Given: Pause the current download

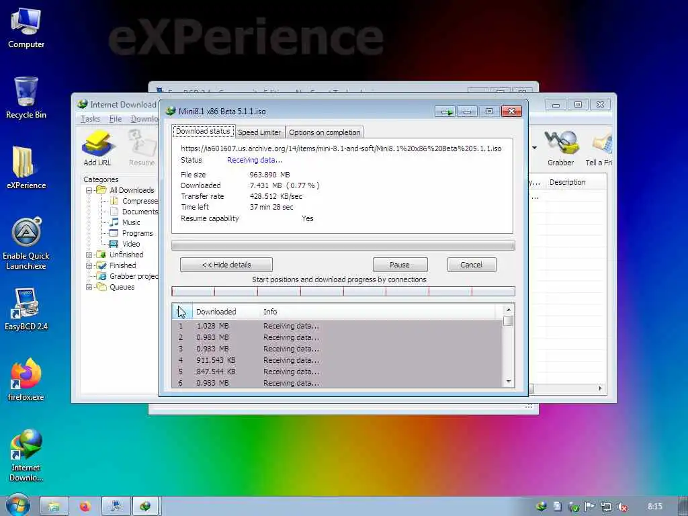Looking at the screenshot, I should [x=400, y=265].
